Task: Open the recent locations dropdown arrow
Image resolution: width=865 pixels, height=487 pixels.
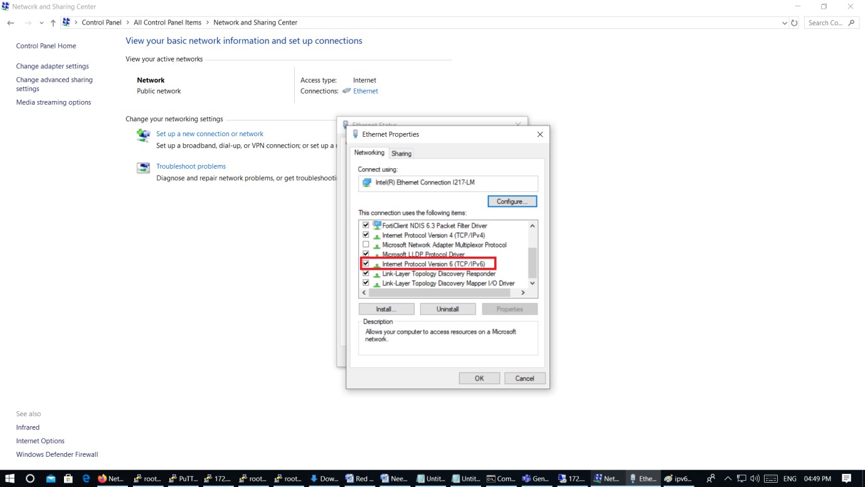Action: click(41, 23)
